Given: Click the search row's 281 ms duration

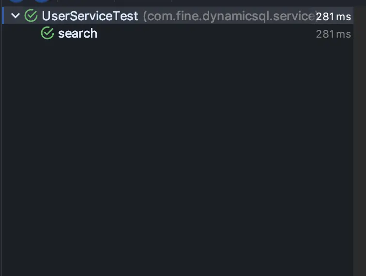Looking at the screenshot, I should [x=333, y=34].
